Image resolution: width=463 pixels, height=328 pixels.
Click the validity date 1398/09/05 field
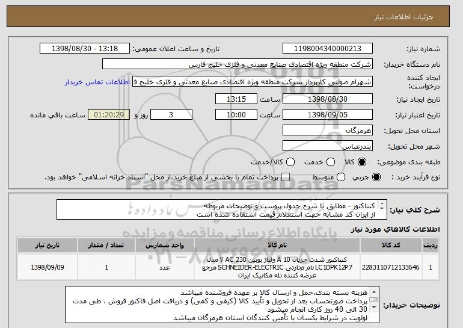pyautogui.click(x=328, y=115)
